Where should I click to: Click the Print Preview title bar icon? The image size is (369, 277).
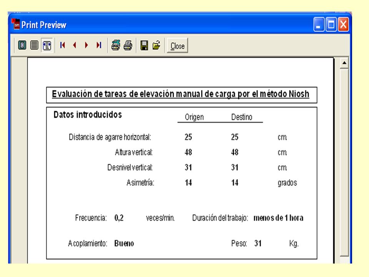click(x=16, y=24)
